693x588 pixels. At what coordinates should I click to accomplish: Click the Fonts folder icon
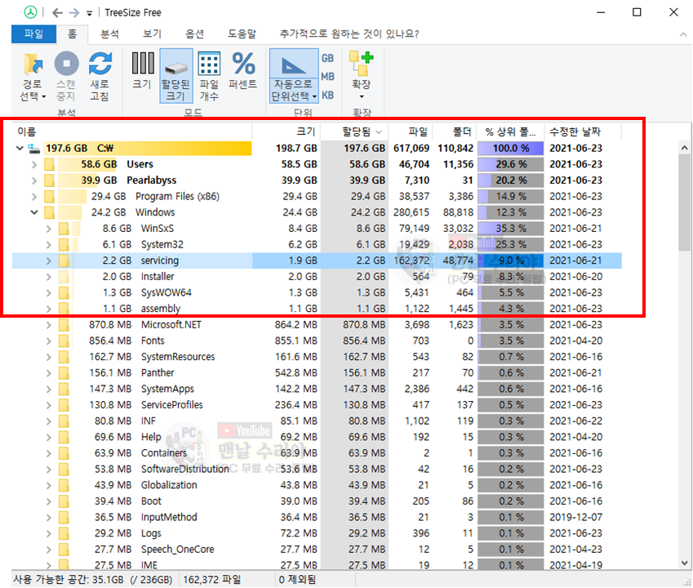(x=64, y=341)
